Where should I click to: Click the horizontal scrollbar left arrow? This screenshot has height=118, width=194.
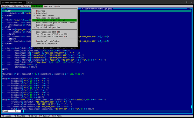(22, 111)
